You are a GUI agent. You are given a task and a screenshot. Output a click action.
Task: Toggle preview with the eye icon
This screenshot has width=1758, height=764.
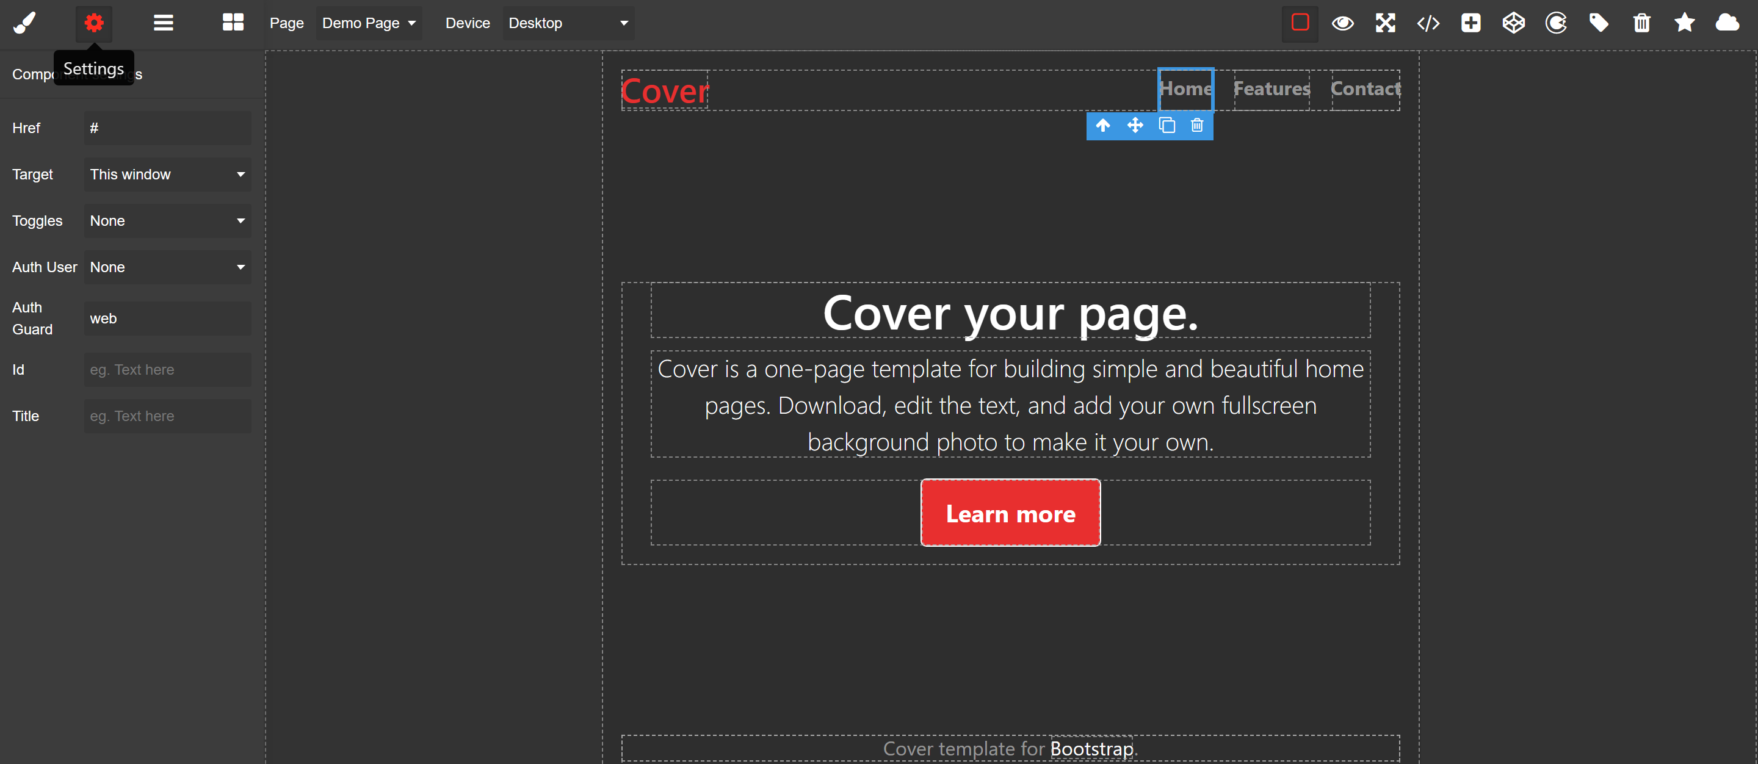(1342, 23)
